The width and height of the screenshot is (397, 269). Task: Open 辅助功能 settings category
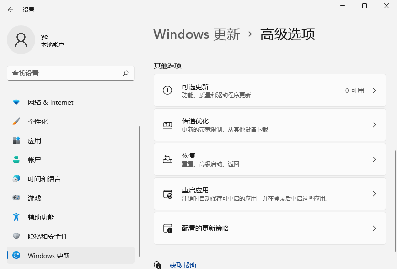click(x=71, y=217)
